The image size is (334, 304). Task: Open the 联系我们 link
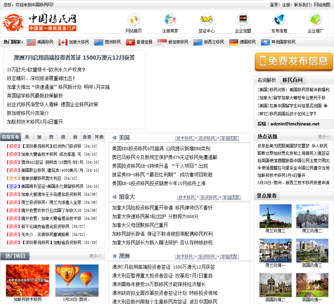pyautogui.click(x=302, y=5)
